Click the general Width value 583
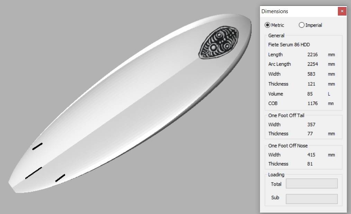This screenshot has width=351, height=214. click(311, 74)
